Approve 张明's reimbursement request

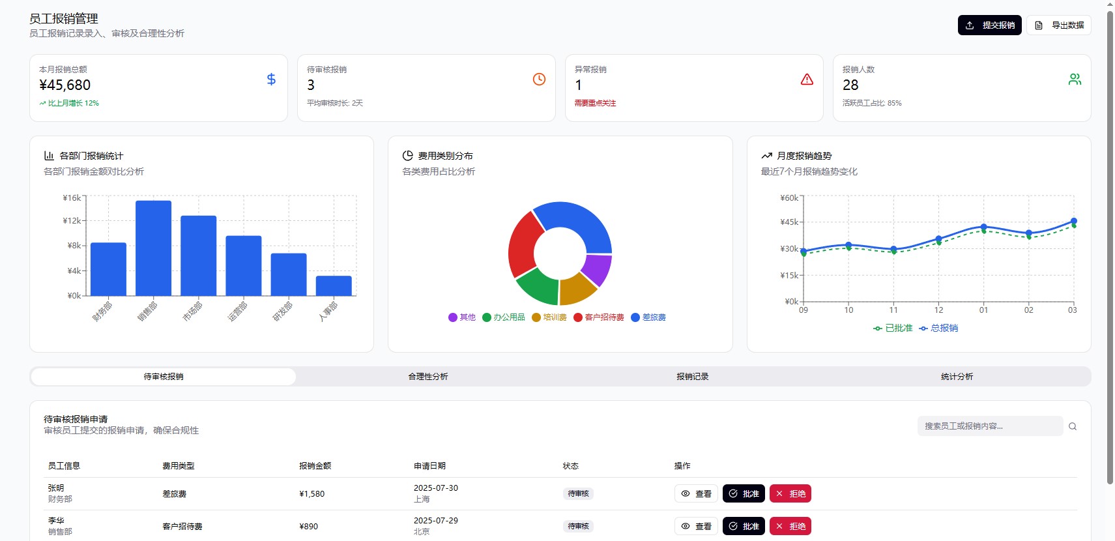744,494
